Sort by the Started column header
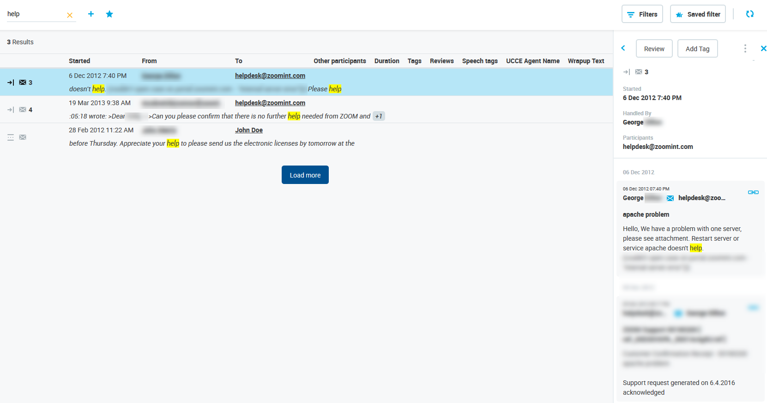 (79, 61)
